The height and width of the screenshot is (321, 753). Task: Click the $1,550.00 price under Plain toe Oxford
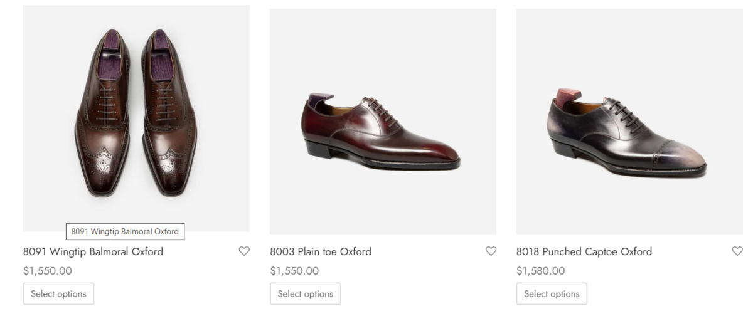point(294,271)
